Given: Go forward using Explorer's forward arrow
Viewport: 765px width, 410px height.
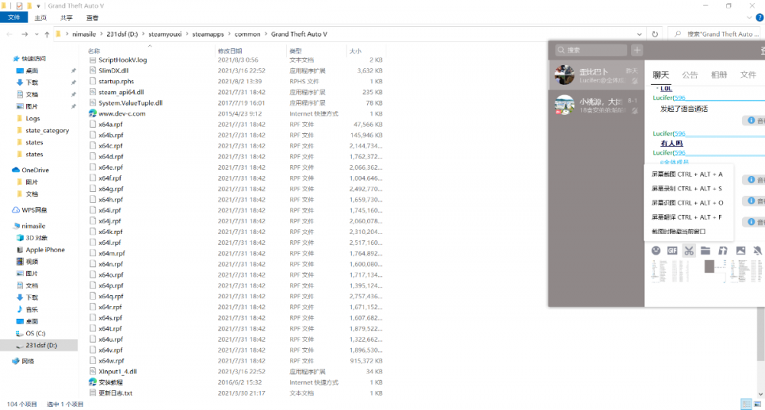Looking at the screenshot, I should (x=24, y=34).
